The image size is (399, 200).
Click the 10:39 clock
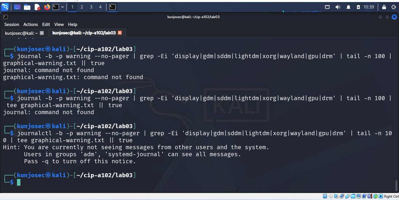369,7
